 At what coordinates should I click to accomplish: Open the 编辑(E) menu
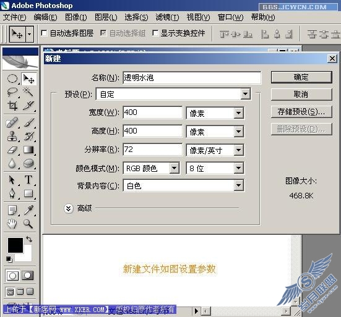[x=45, y=17]
